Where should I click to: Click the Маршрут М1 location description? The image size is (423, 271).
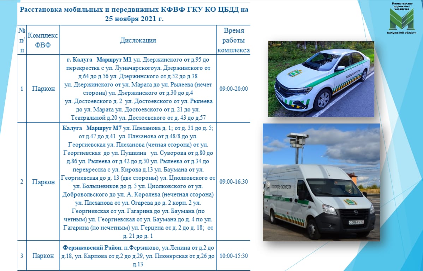(138, 89)
